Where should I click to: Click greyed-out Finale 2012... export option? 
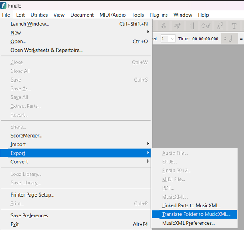[x=194, y=171]
